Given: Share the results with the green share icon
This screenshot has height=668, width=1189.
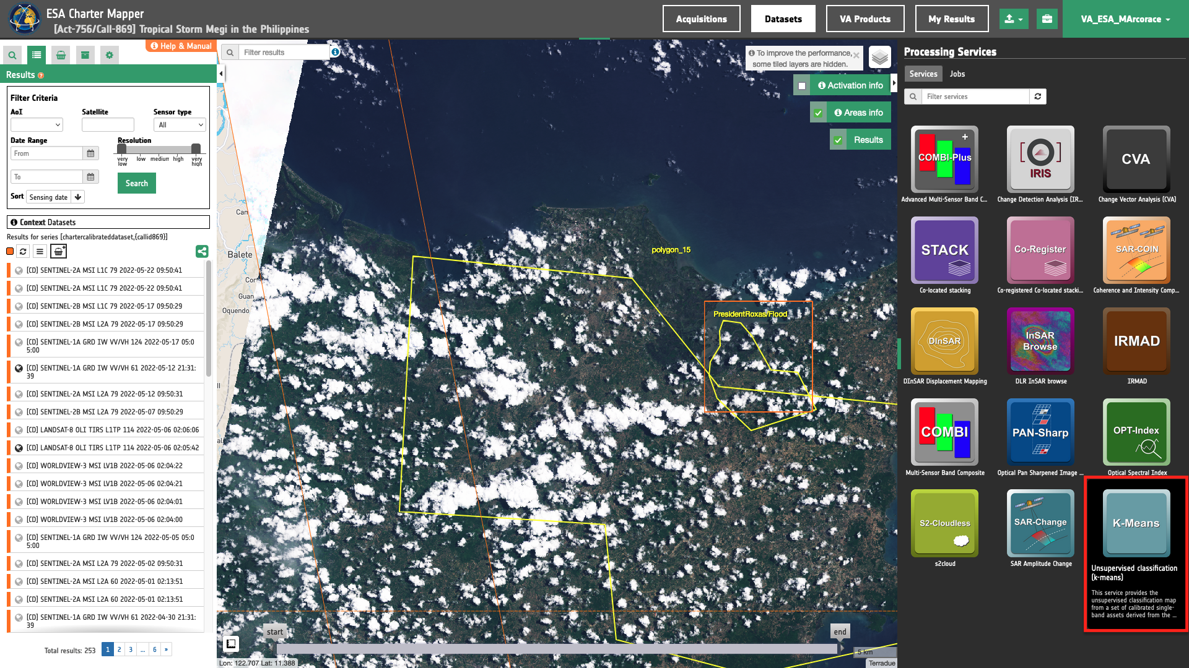Looking at the screenshot, I should pyautogui.click(x=202, y=251).
